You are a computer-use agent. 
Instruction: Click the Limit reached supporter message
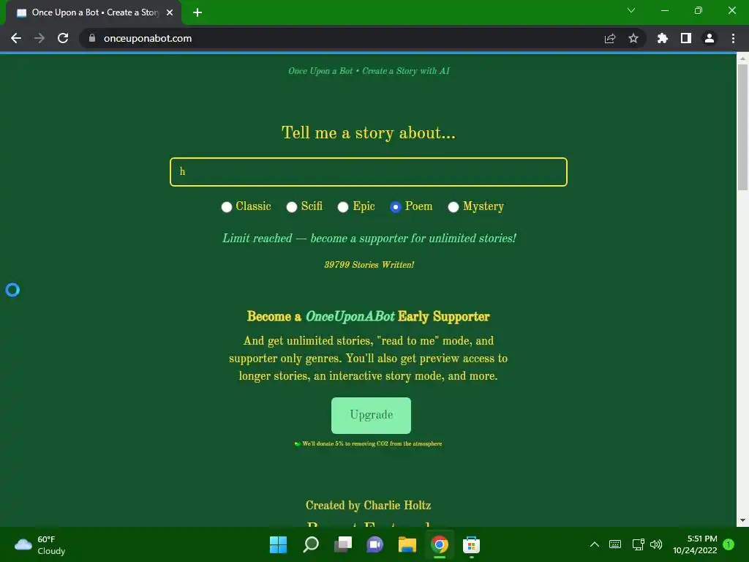[x=369, y=238]
